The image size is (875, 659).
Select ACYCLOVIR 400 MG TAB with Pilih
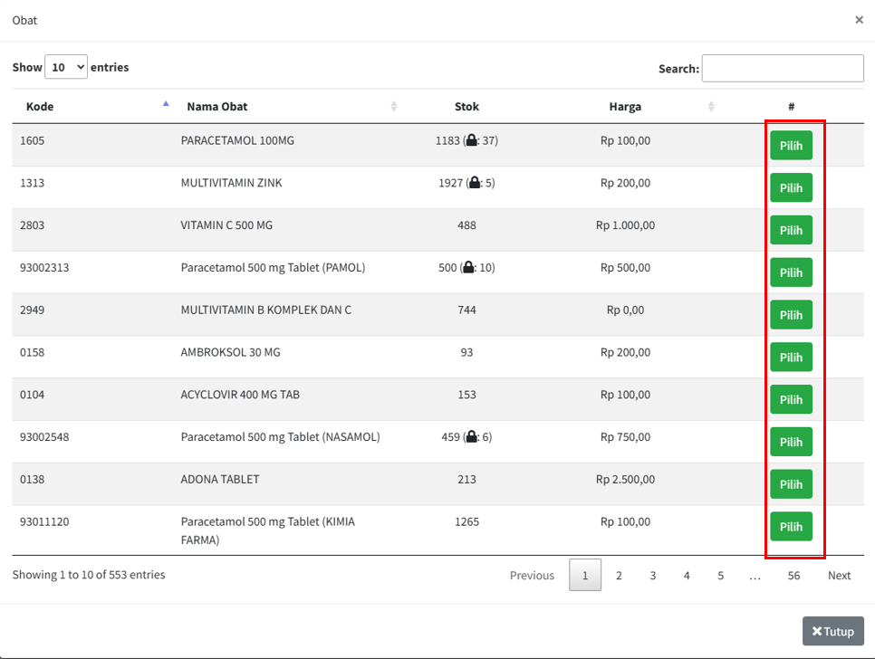coord(791,399)
